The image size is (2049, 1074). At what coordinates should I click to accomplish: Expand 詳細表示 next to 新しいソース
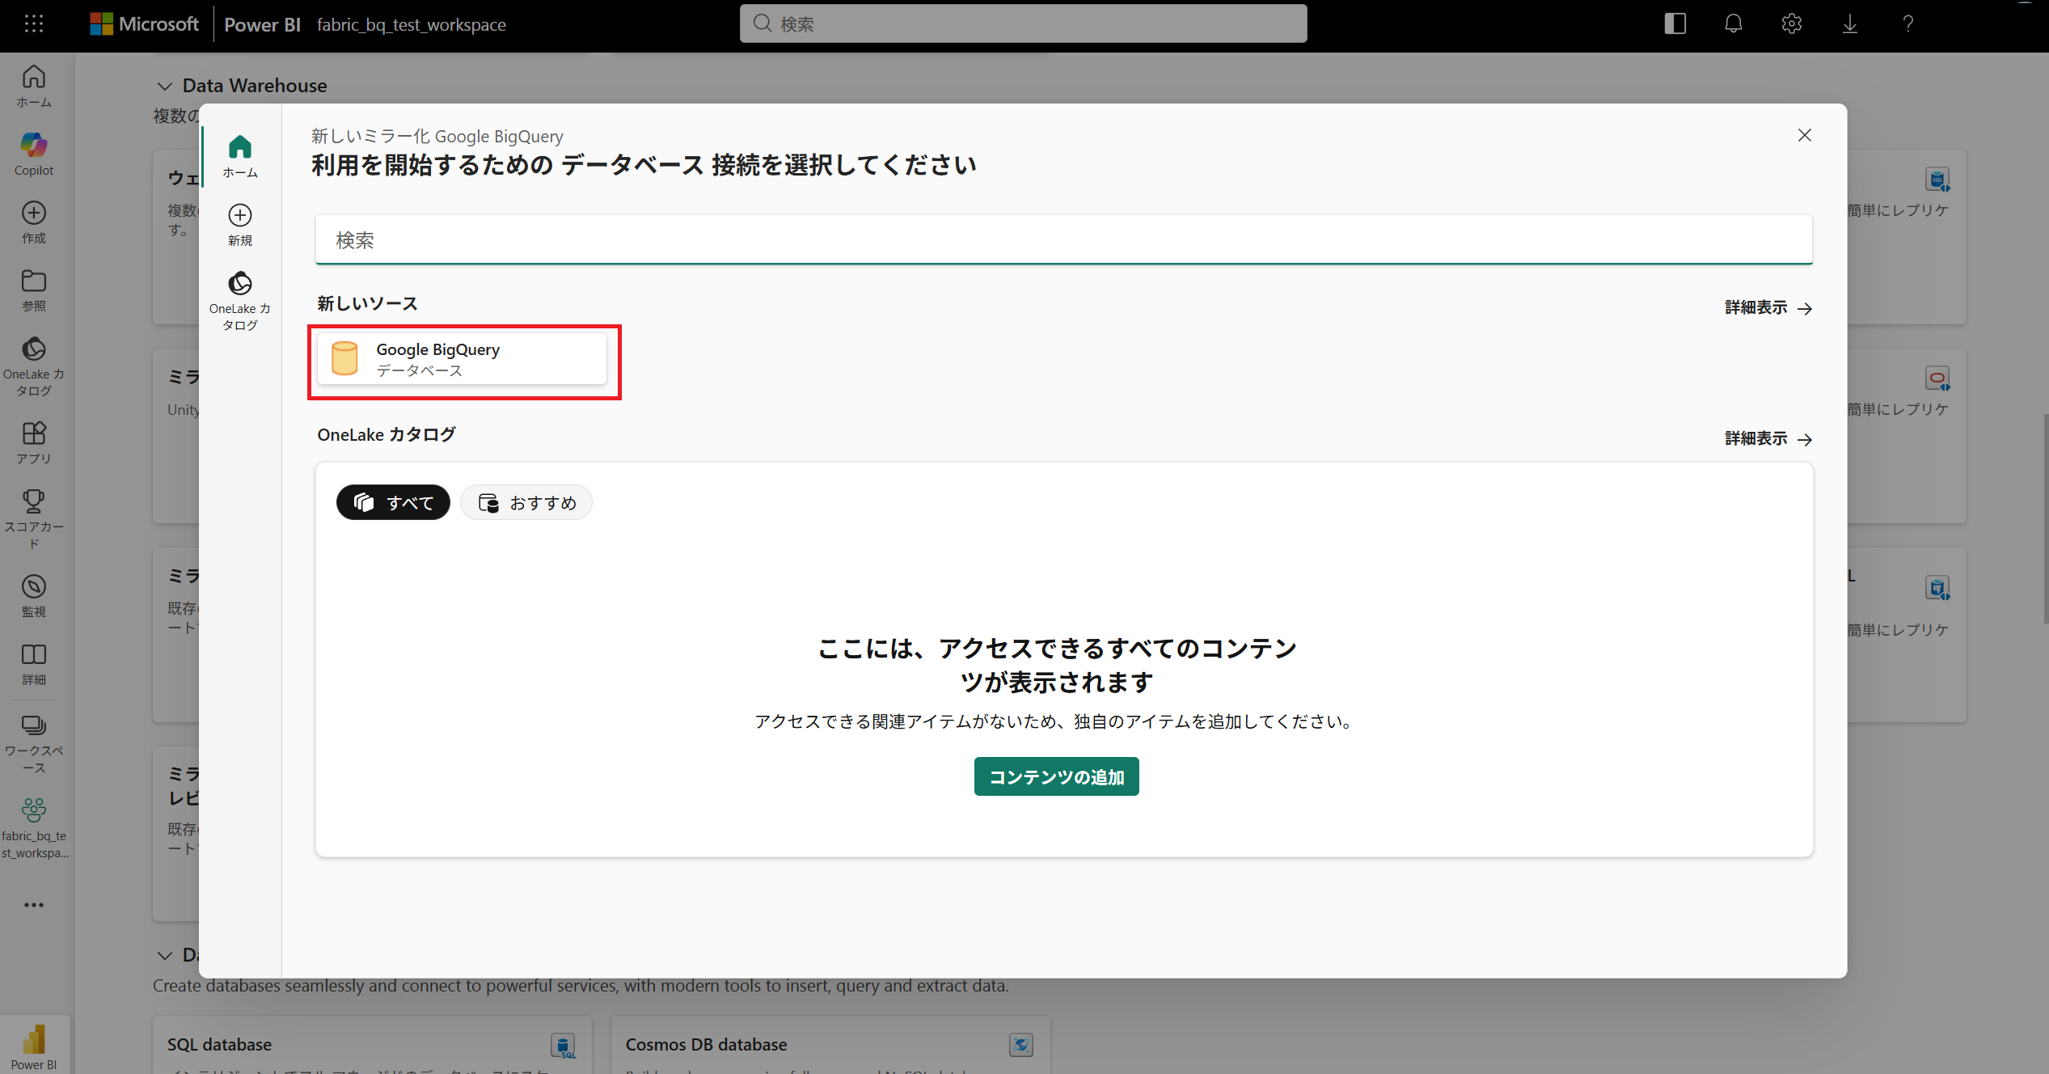(x=1768, y=307)
